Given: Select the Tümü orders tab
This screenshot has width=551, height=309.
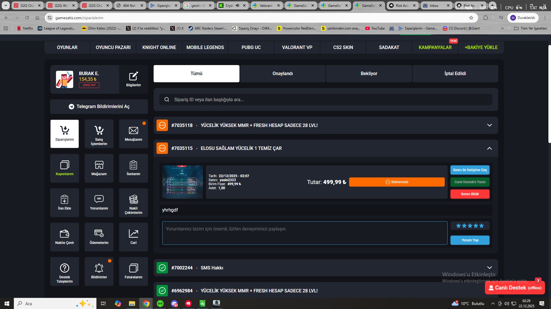Looking at the screenshot, I should point(196,74).
